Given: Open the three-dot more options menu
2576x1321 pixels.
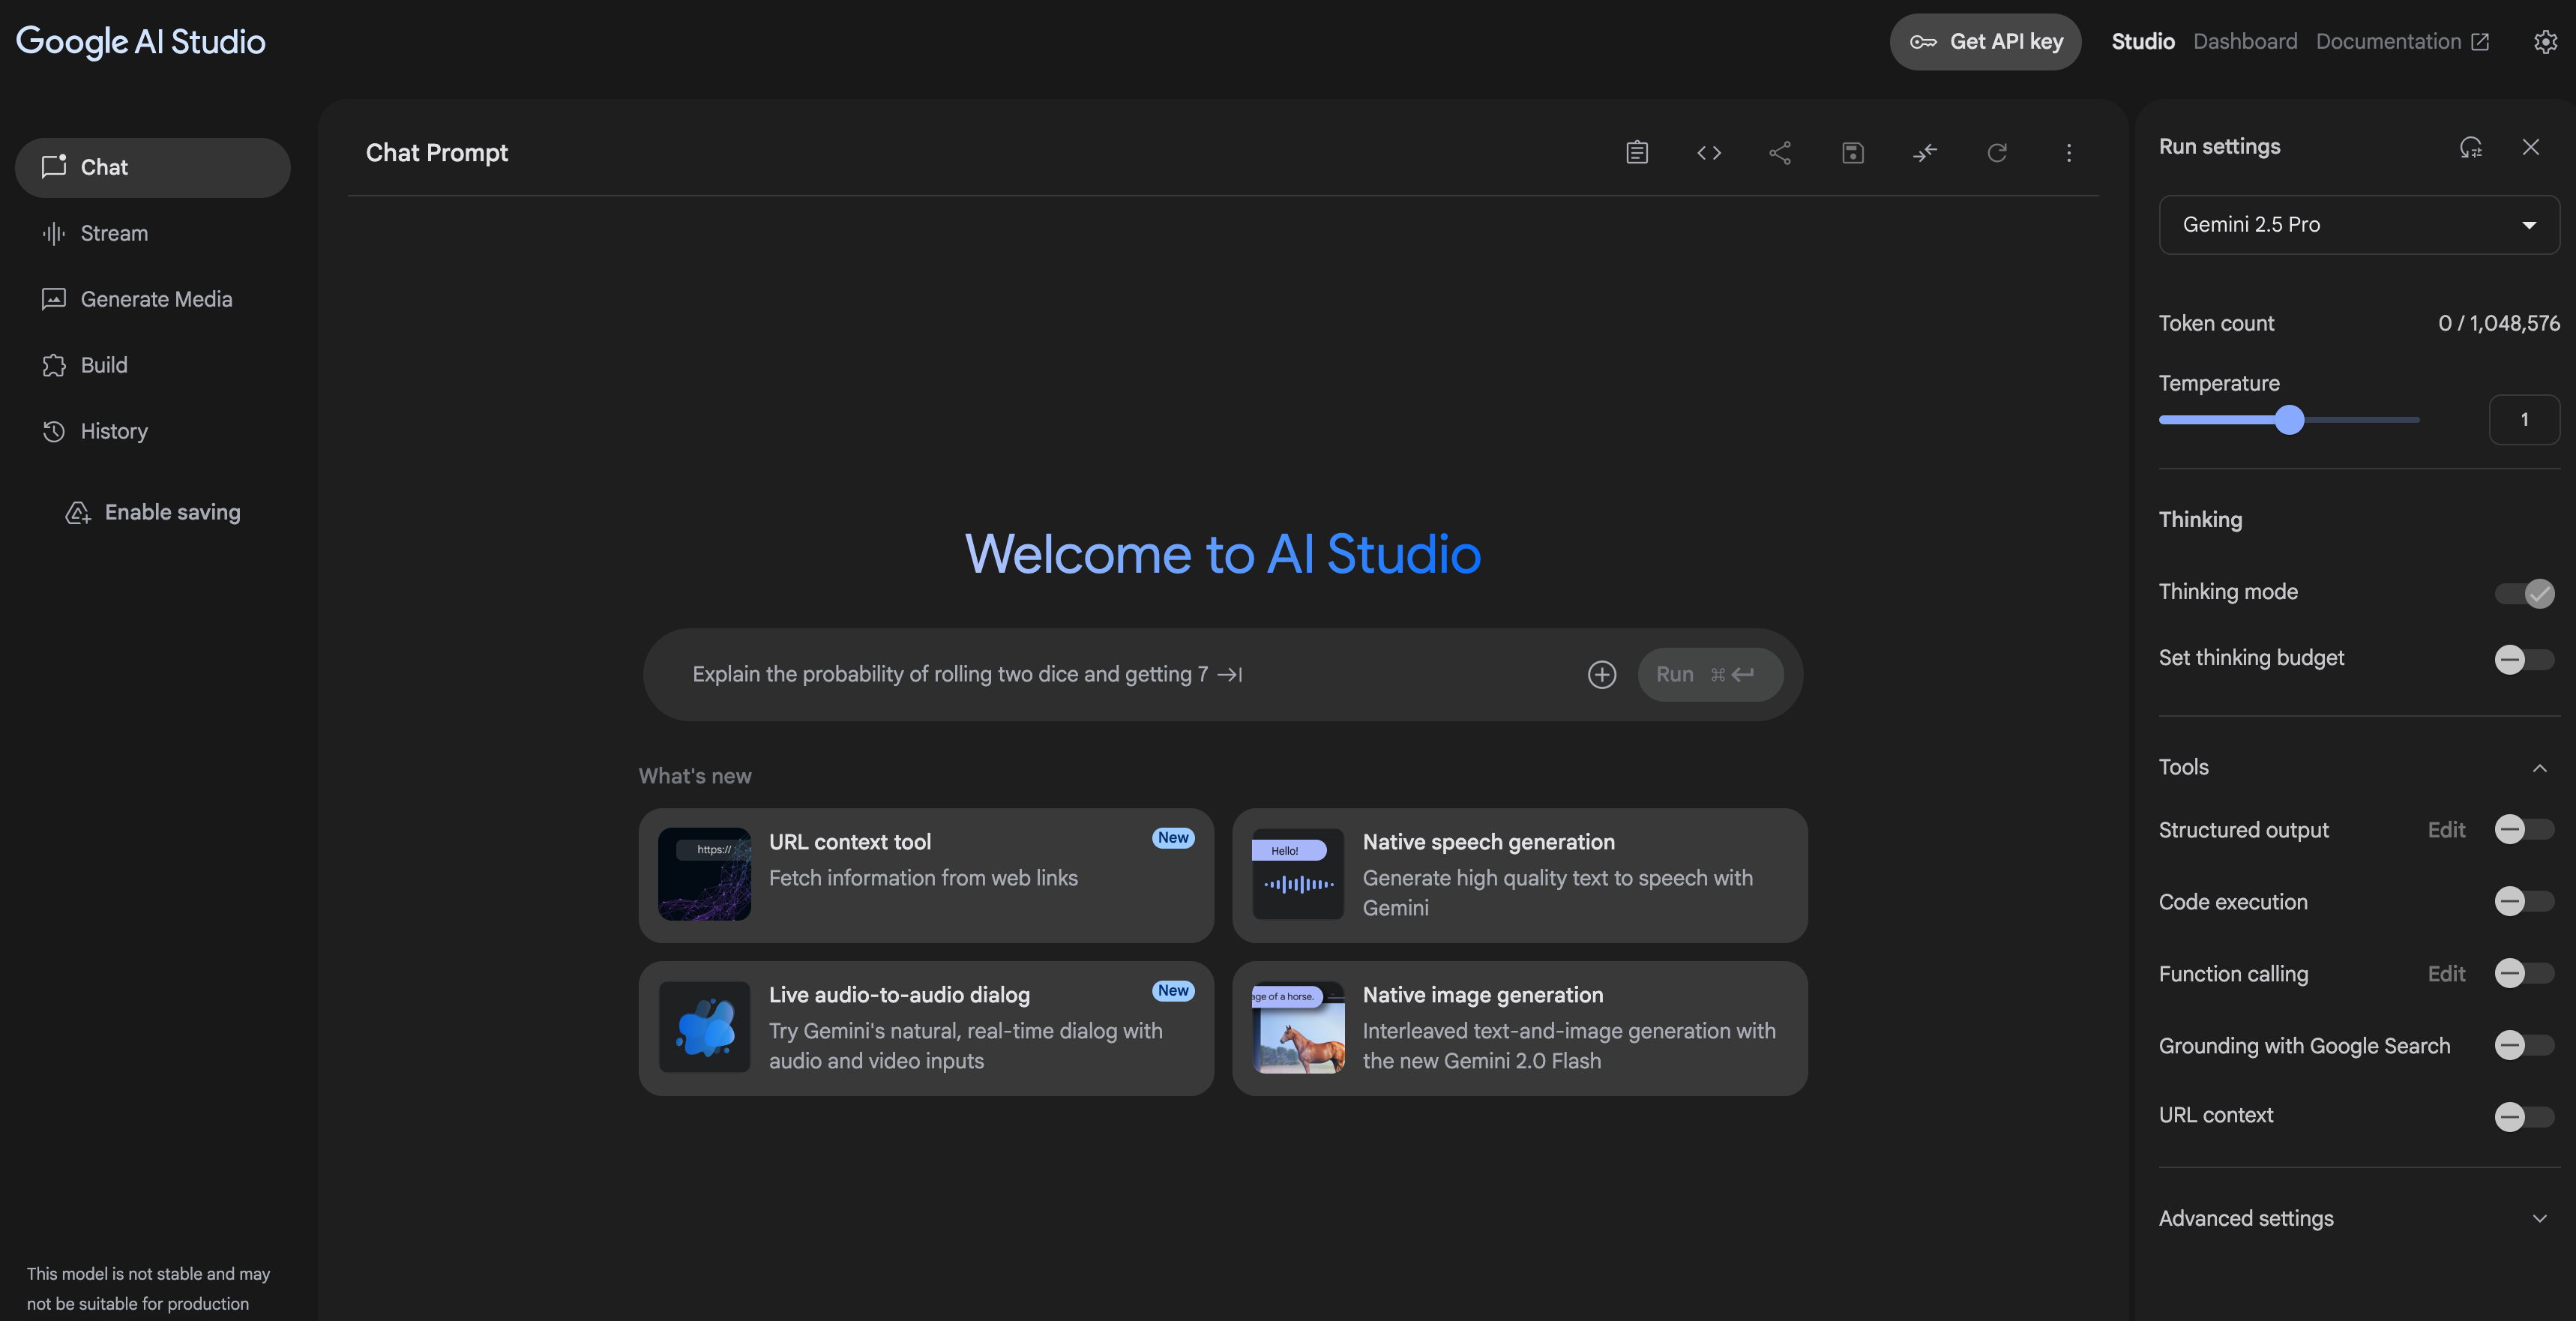Looking at the screenshot, I should pyautogui.click(x=2069, y=152).
